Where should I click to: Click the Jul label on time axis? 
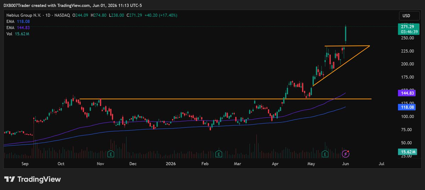[x=381, y=164]
